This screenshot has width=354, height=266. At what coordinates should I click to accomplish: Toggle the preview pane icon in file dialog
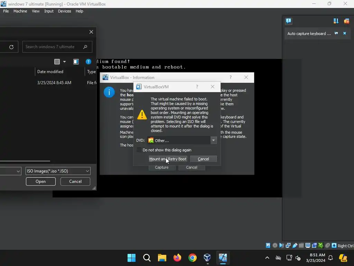pos(76,62)
